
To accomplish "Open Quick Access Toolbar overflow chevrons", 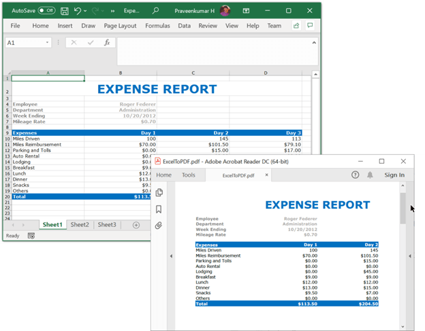I will pos(111,11).
